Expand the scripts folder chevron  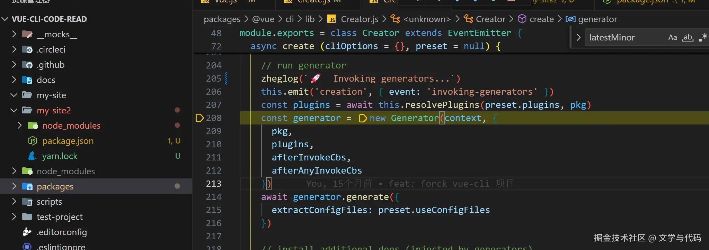click(14, 201)
